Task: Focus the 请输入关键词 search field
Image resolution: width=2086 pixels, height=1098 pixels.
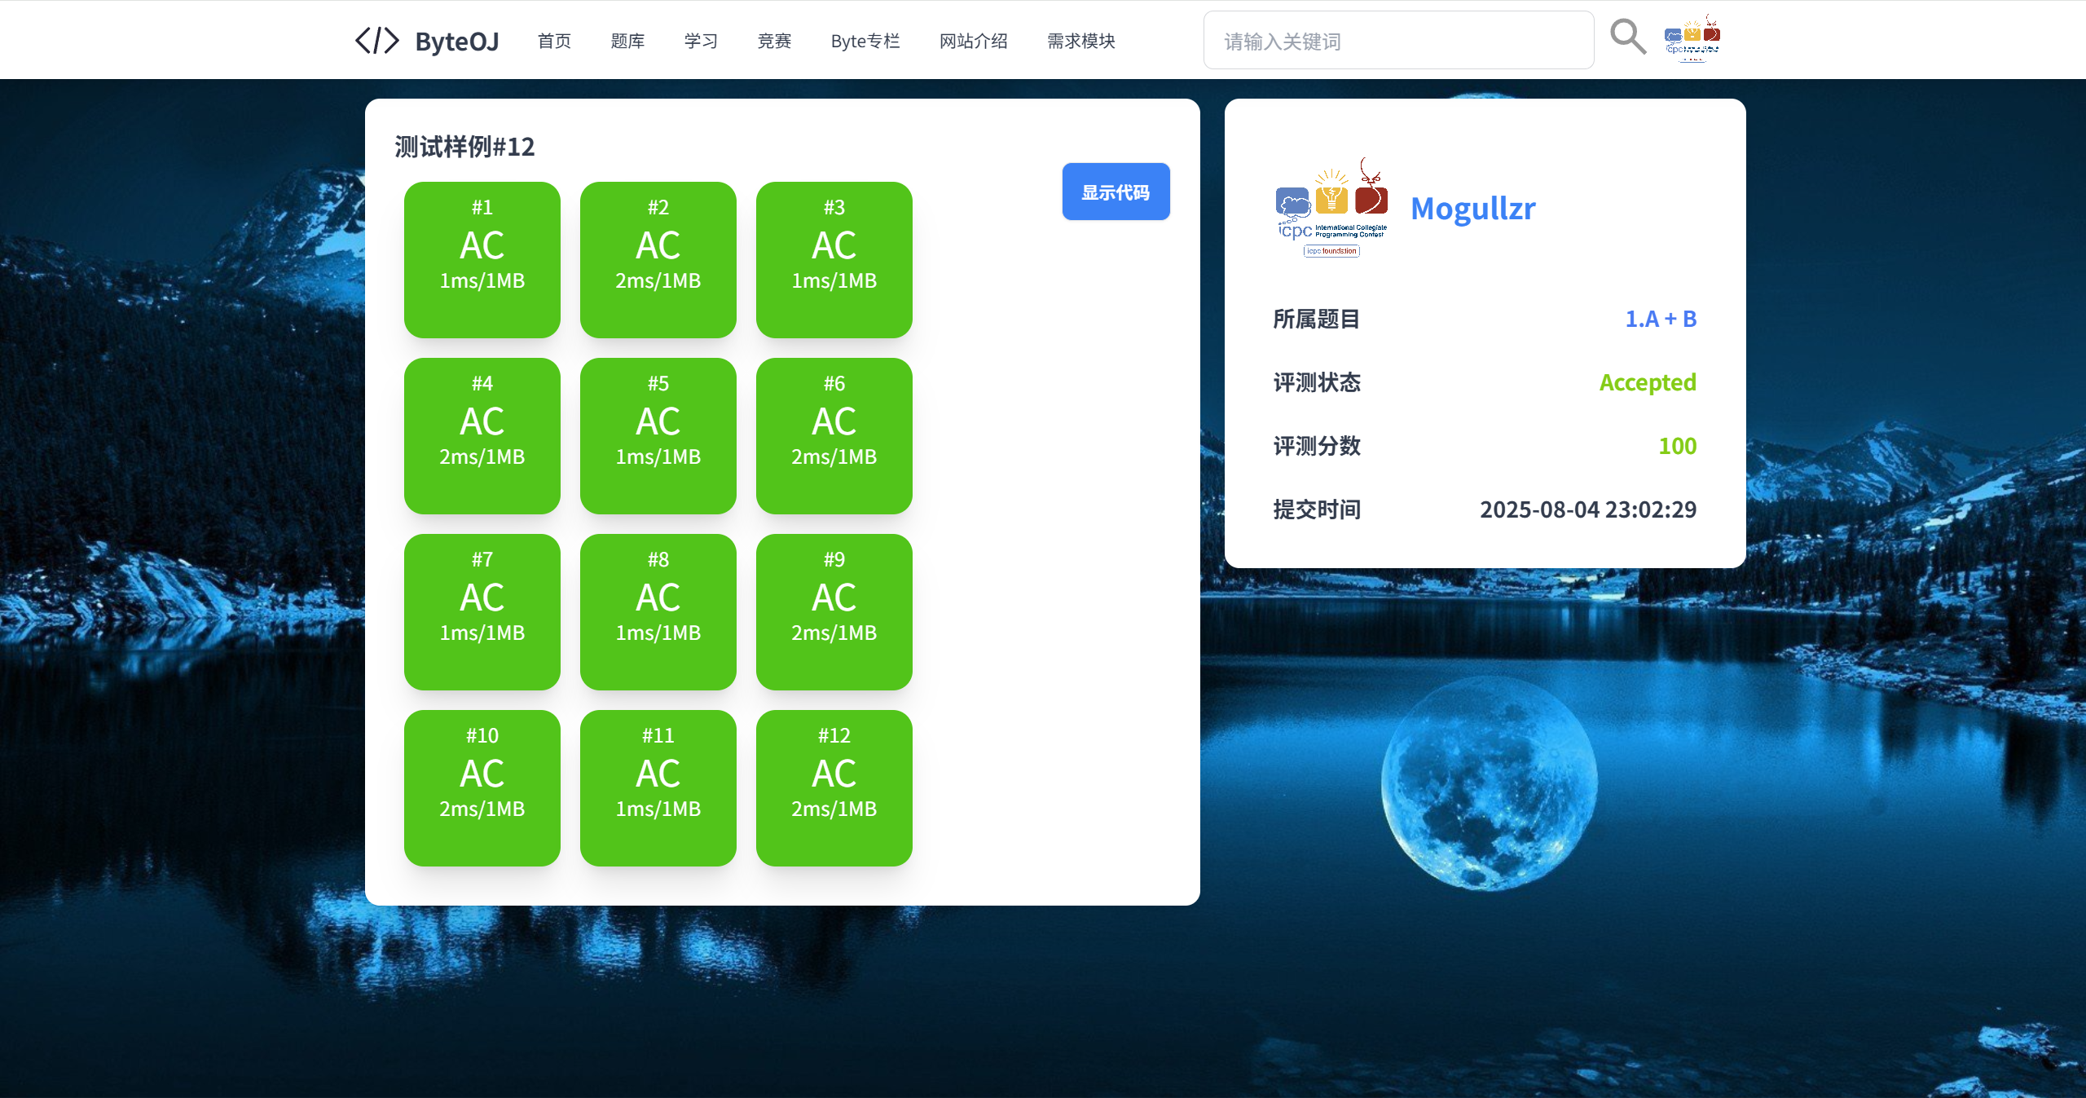Action: [1397, 41]
